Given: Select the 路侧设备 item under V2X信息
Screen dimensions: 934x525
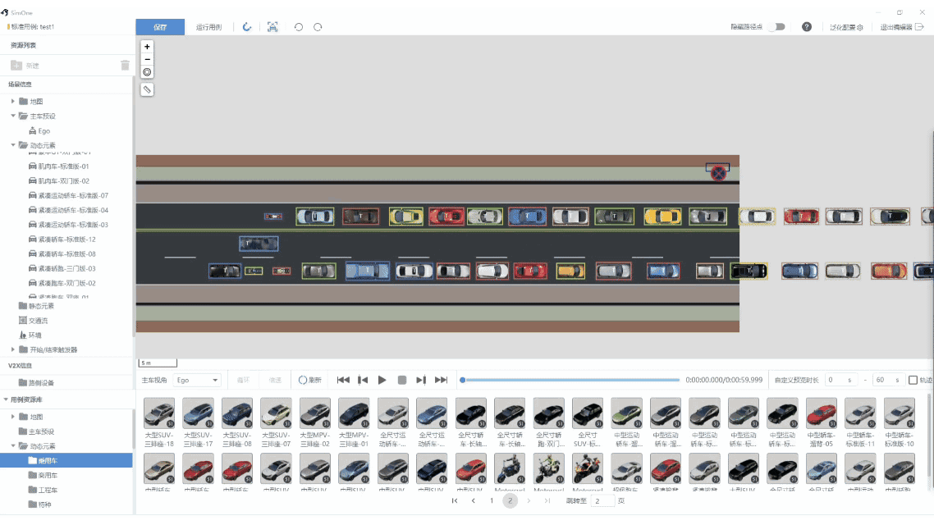Looking at the screenshot, I should (x=36, y=383).
